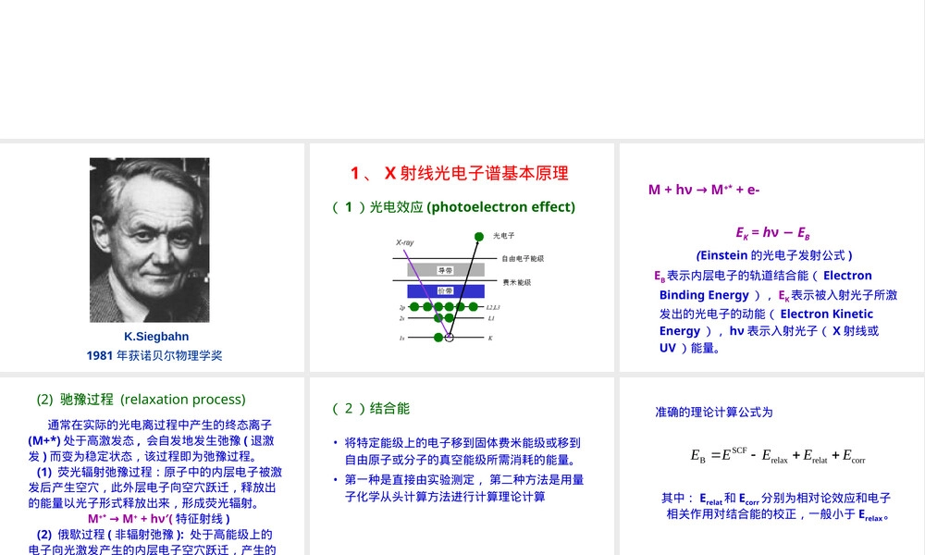Click the text '准确的理论计算公式为'
The width and height of the screenshot is (925, 555).
[x=714, y=413]
